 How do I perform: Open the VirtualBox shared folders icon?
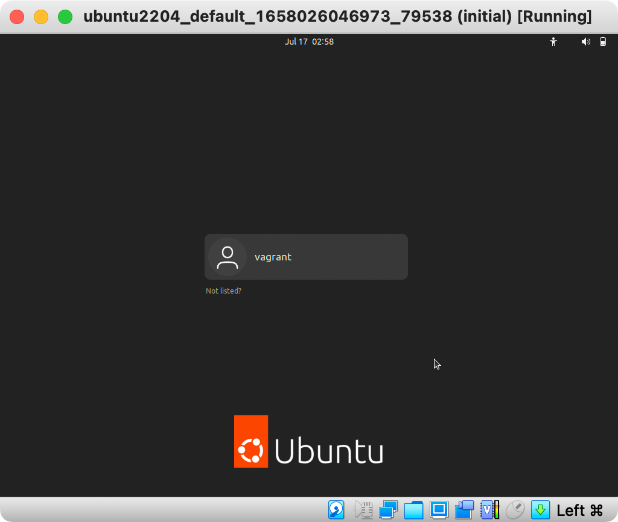pos(413,510)
